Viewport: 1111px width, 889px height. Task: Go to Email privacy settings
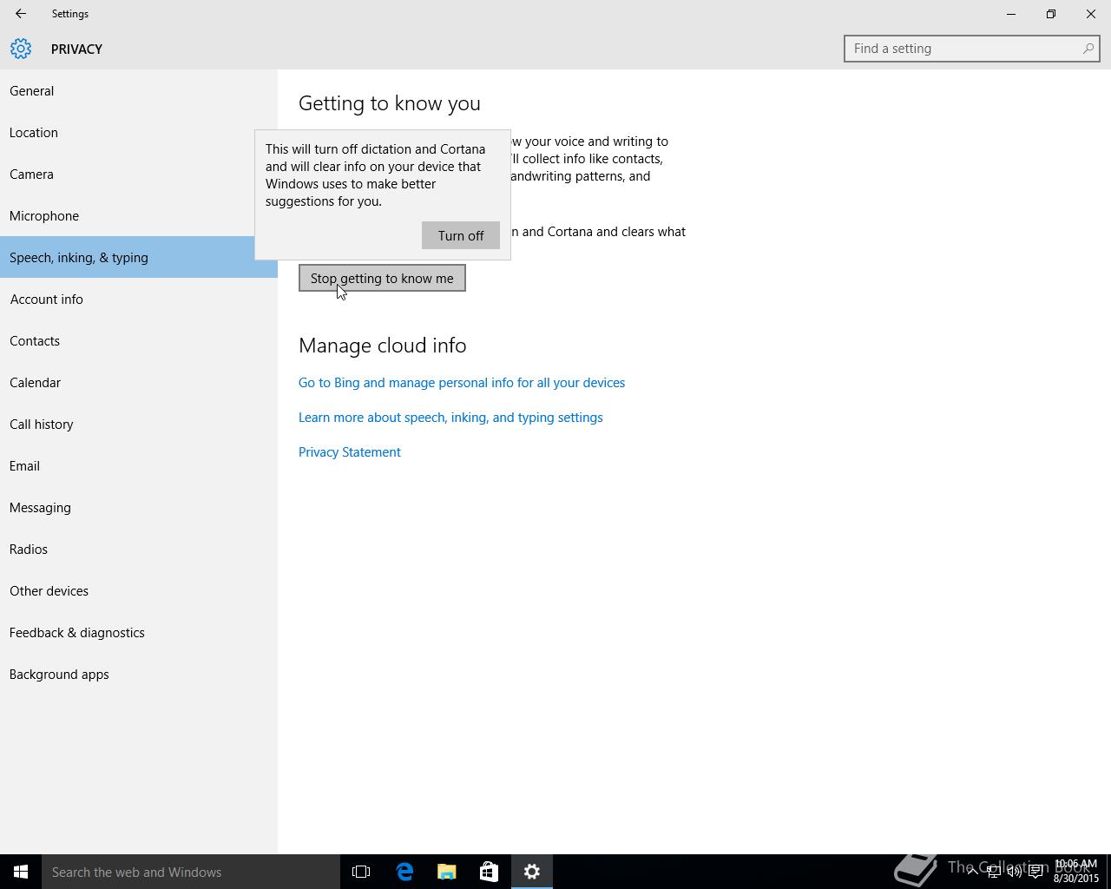click(x=139, y=465)
